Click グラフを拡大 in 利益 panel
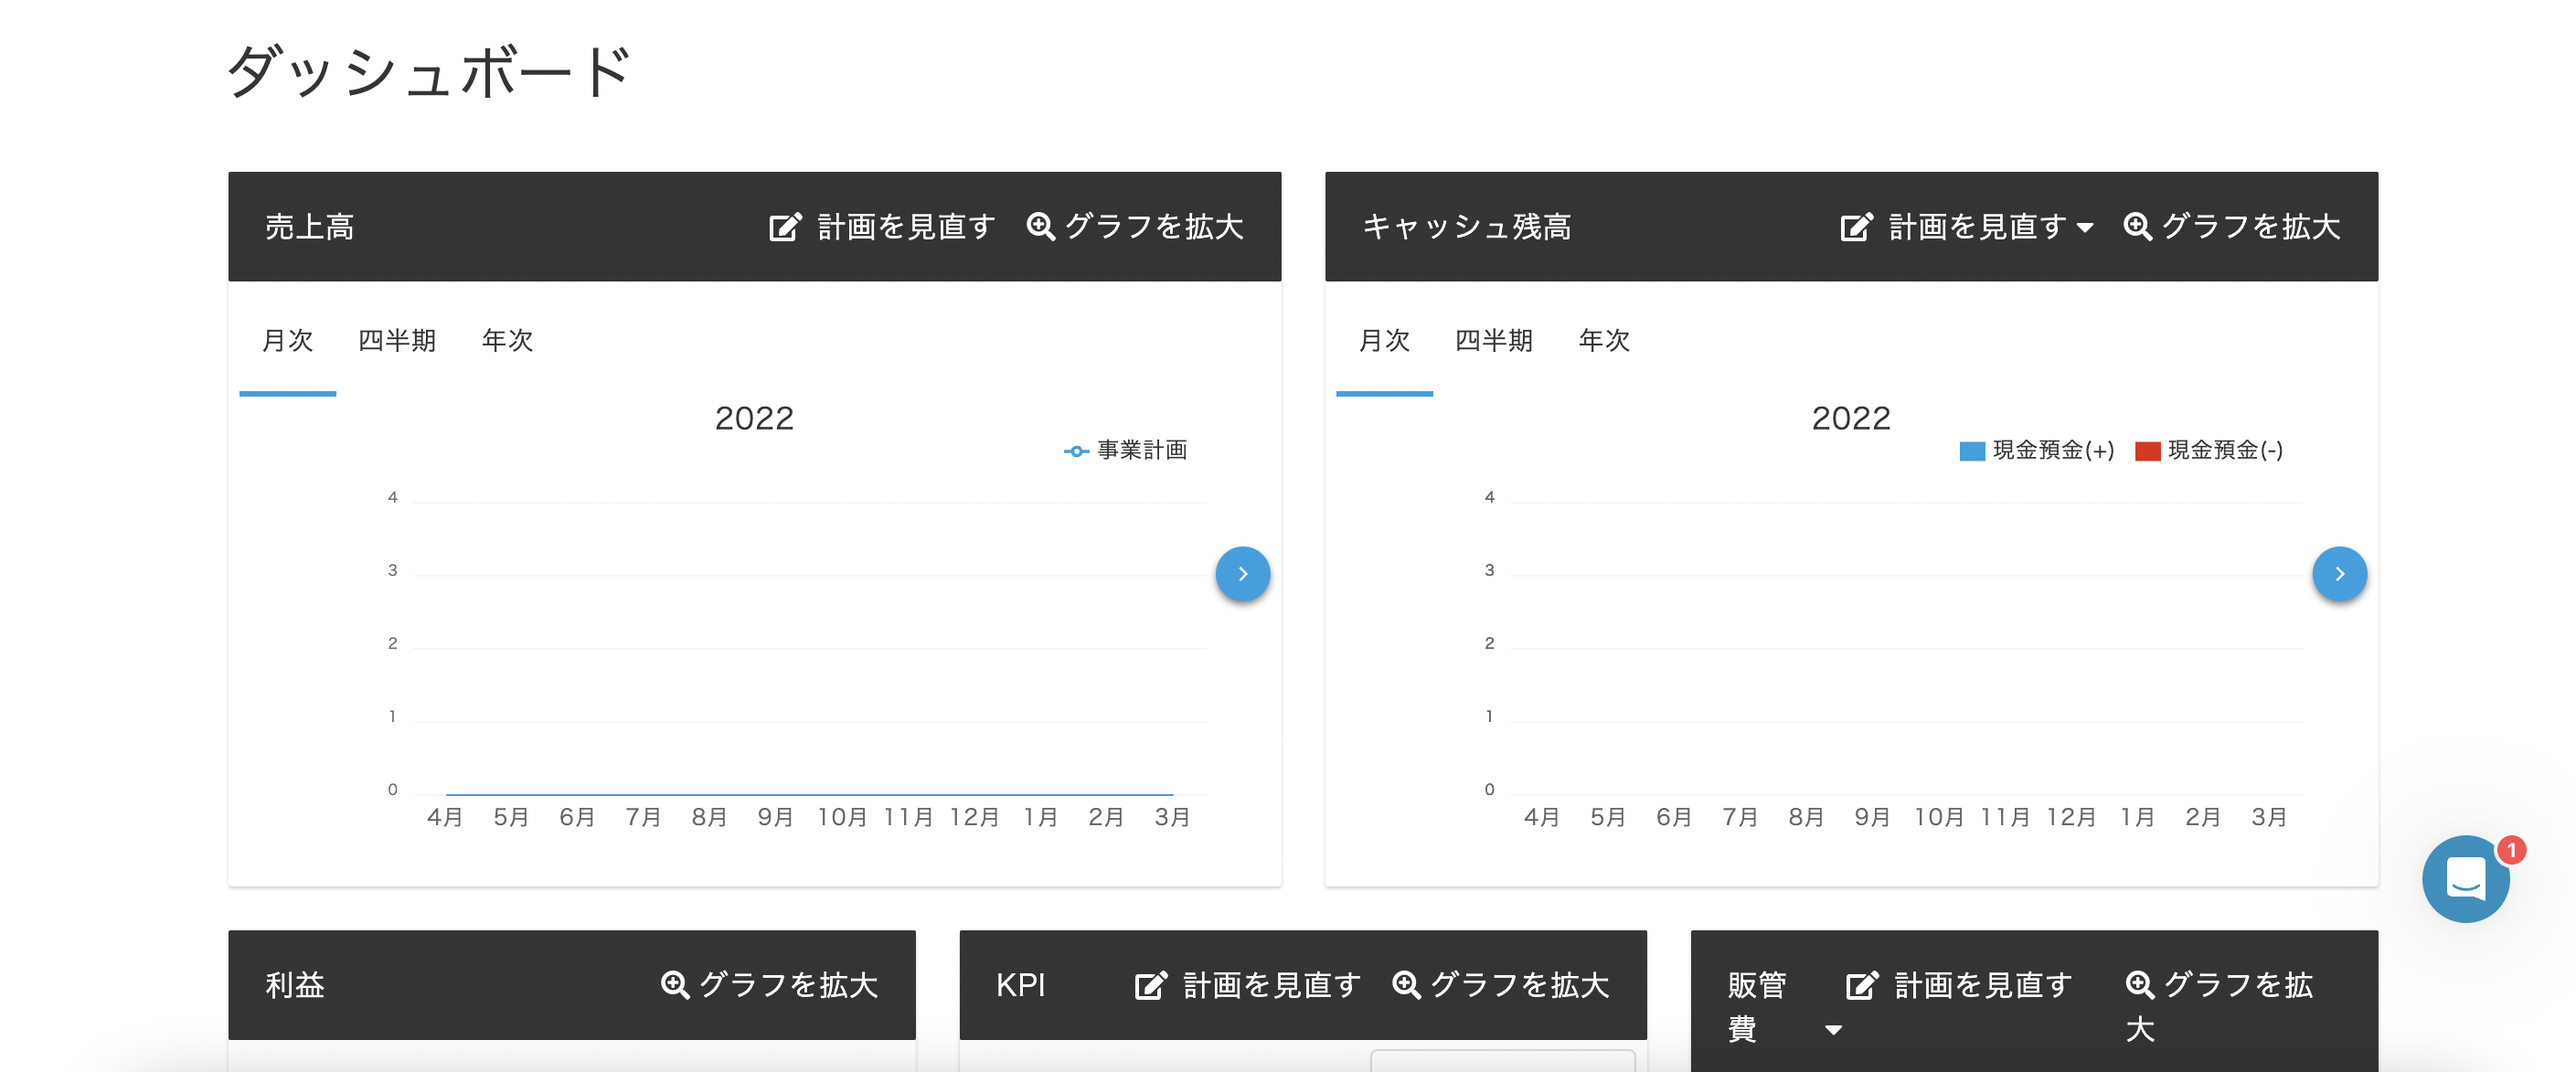 coord(770,985)
